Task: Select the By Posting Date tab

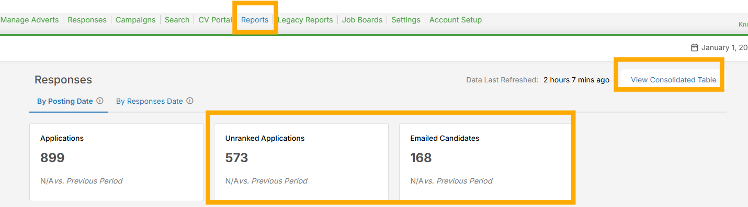Action: coord(65,101)
